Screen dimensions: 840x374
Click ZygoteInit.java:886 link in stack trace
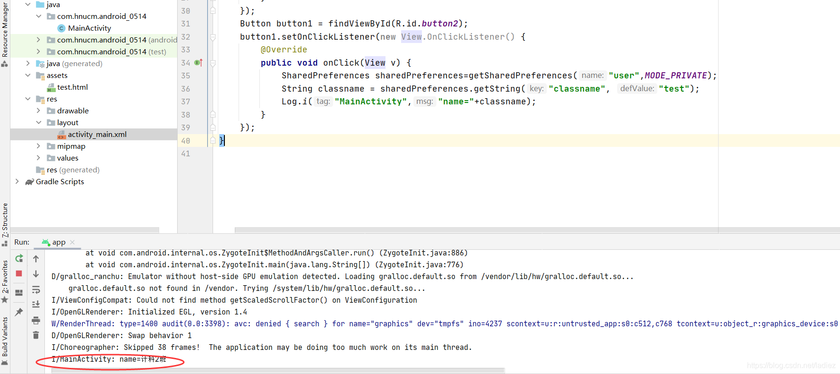click(x=423, y=253)
